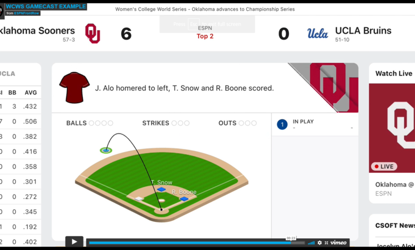Select the UCLA Bruins team name
Image resolution: width=415 pixels, height=250 pixels.
click(x=363, y=31)
